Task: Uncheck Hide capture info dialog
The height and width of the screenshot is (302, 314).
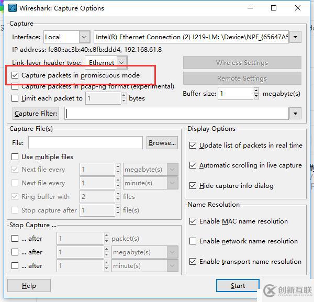Action: point(193,186)
